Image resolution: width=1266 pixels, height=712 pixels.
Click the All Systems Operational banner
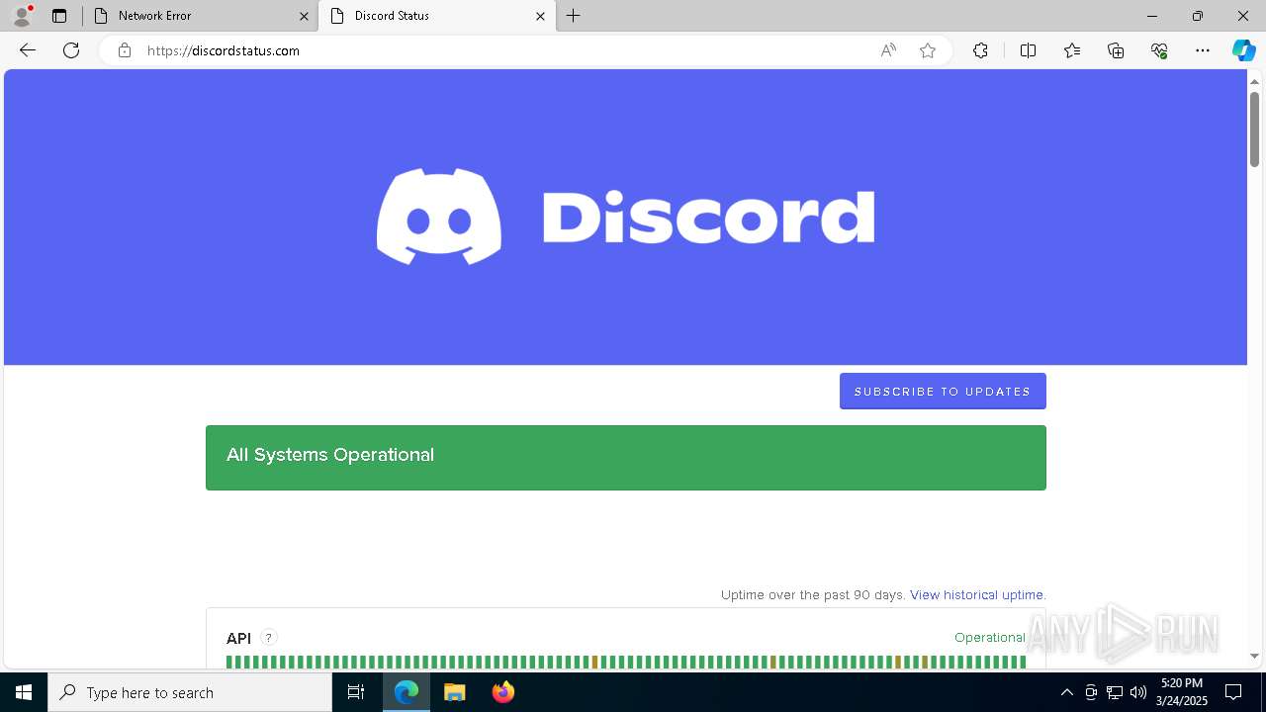pos(626,458)
